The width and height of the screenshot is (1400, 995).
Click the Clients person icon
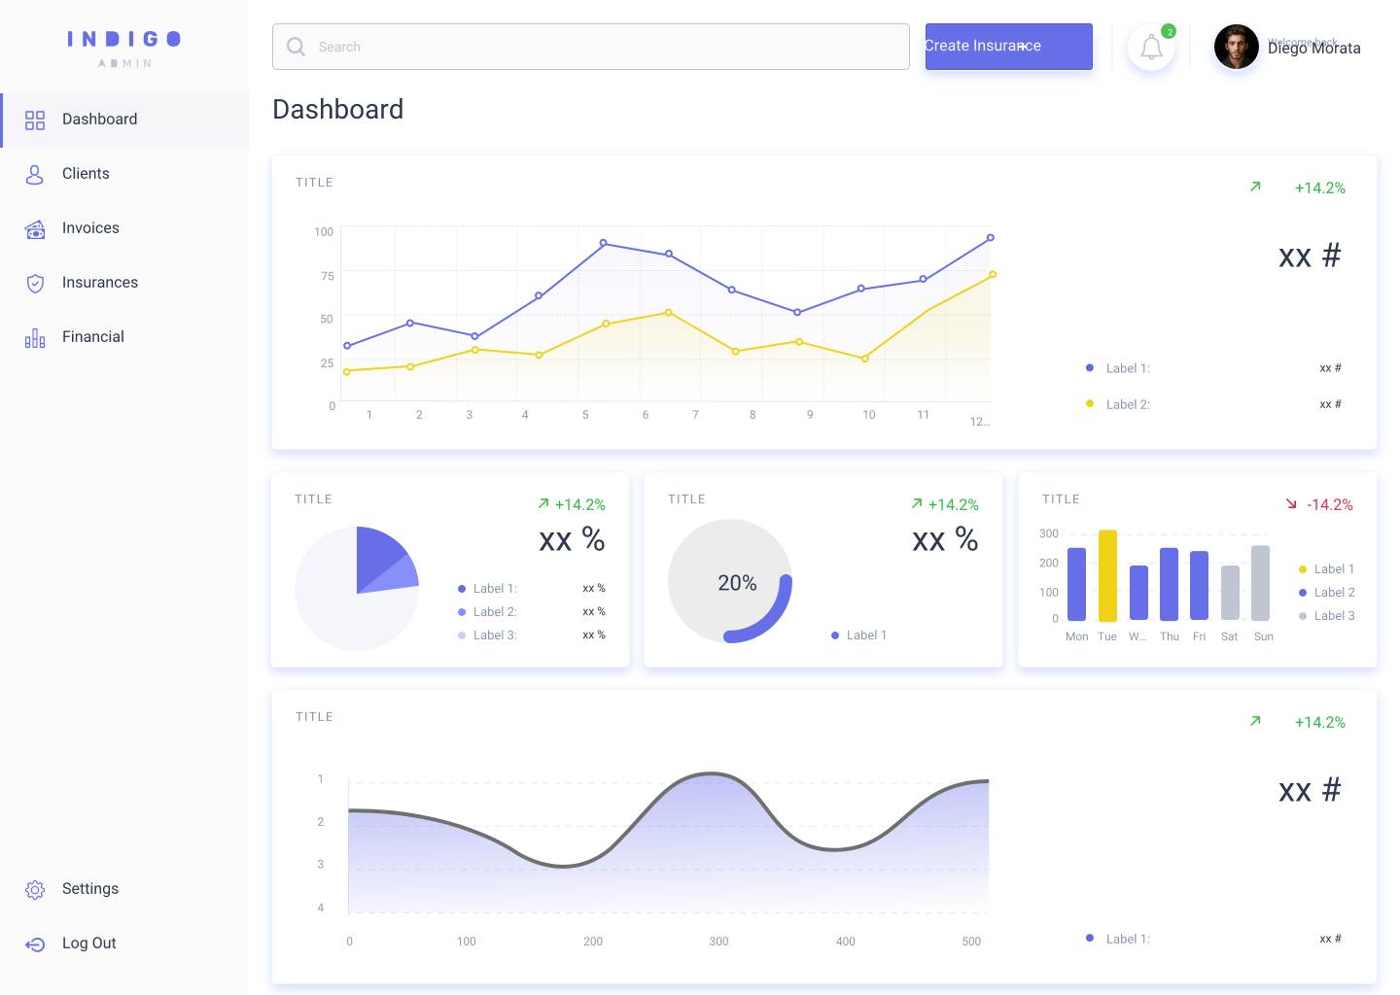(x=35, y=174)
